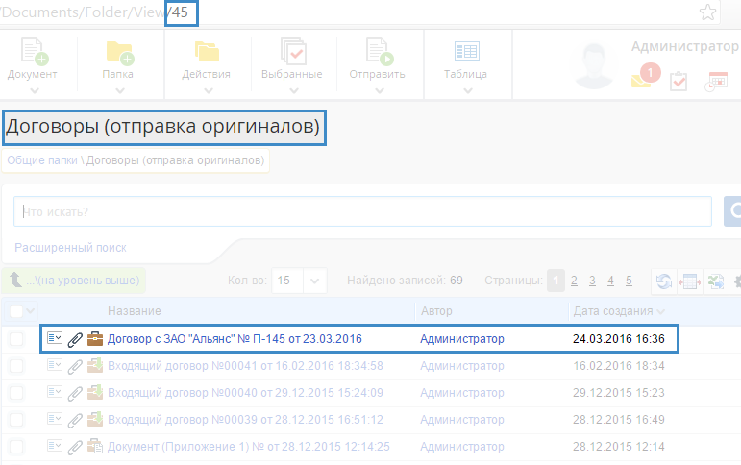The height and width of the screenshot is (465, 741).
Task: Click the settings gear at toolbar edge
Action: (737, 281)
